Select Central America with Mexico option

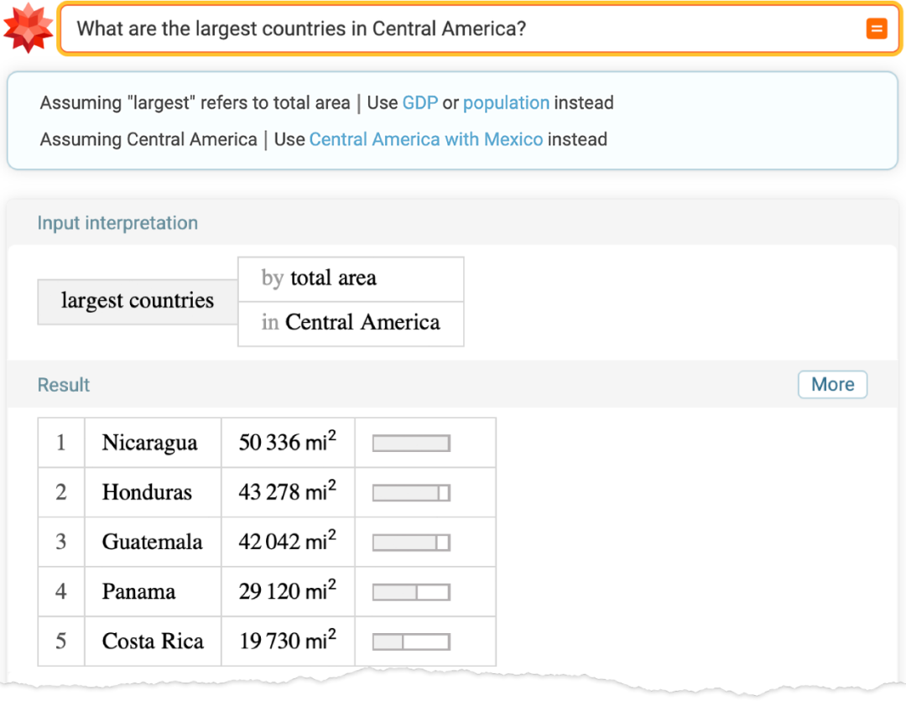click(426, 139)
